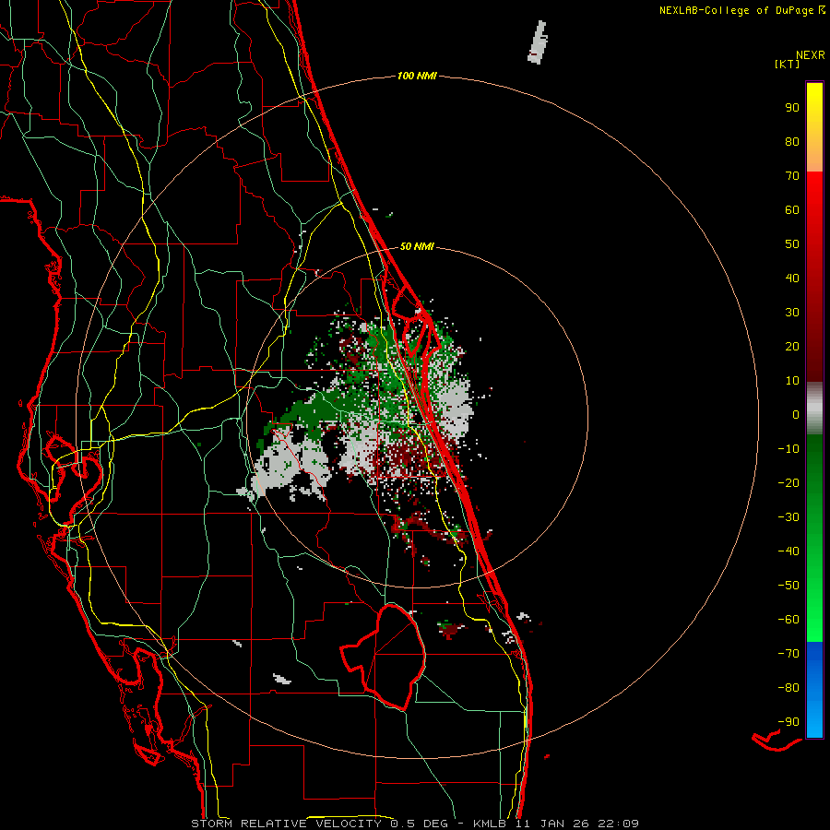The width and height of the screenshot is (830, 830).
Task: Click the positive 40 value on the velocity scale
Action: pyautogui.click(x=792, y=278)
